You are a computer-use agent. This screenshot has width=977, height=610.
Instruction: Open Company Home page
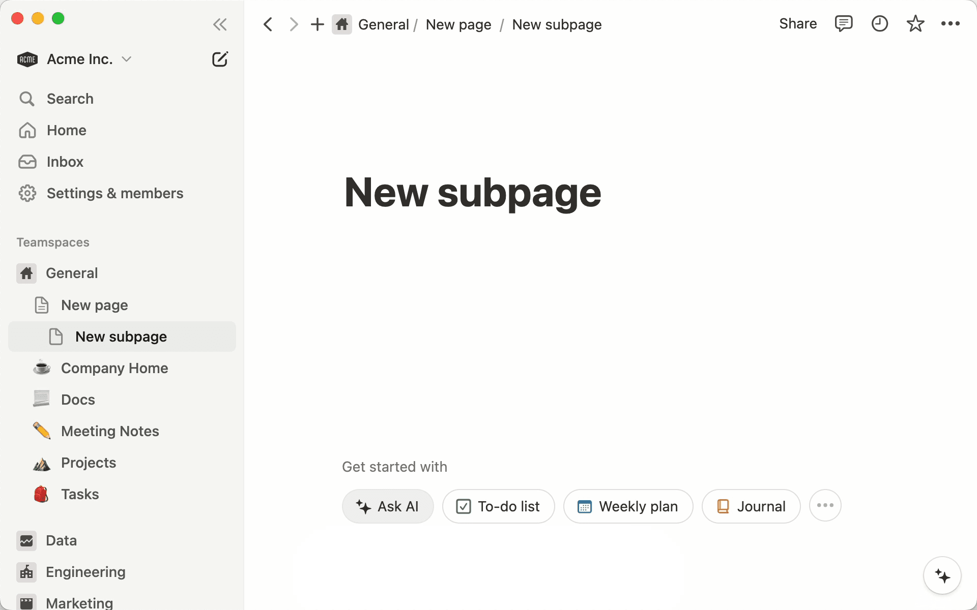point(122,368)
